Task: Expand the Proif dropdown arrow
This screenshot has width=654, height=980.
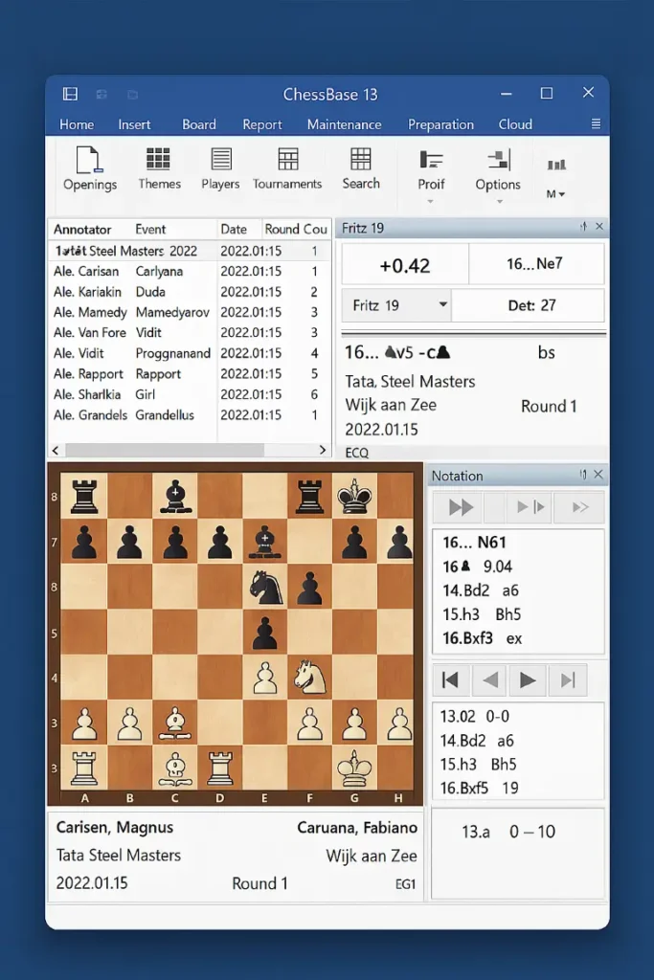Action: (x=430, y=201)
